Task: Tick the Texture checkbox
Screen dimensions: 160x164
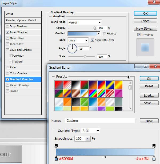Action: [x=11, y=61]
